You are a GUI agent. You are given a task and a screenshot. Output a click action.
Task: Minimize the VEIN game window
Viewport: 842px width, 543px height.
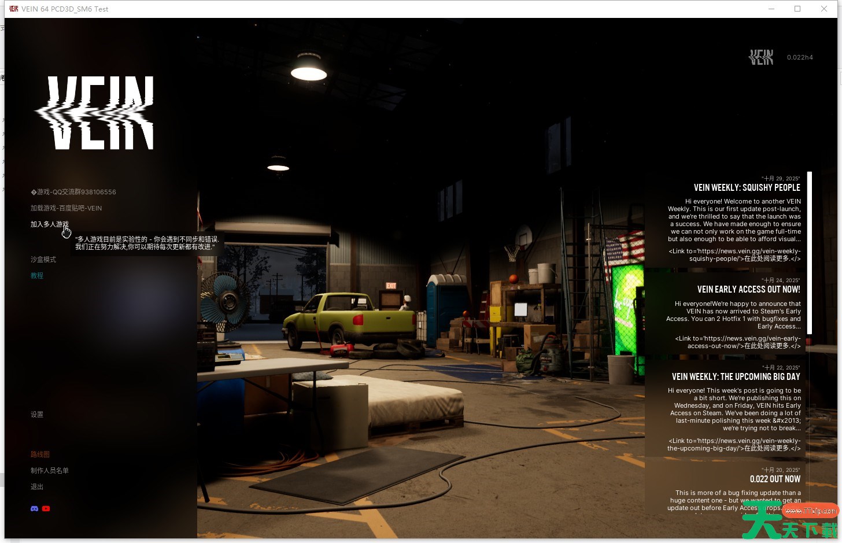[771, 9]
